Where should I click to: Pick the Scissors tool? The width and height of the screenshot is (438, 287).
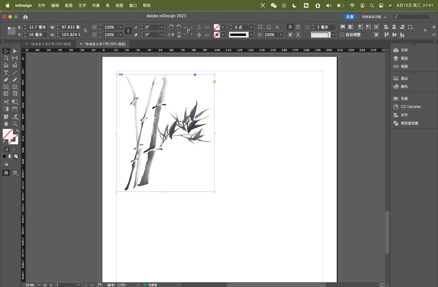coord(6,102)
